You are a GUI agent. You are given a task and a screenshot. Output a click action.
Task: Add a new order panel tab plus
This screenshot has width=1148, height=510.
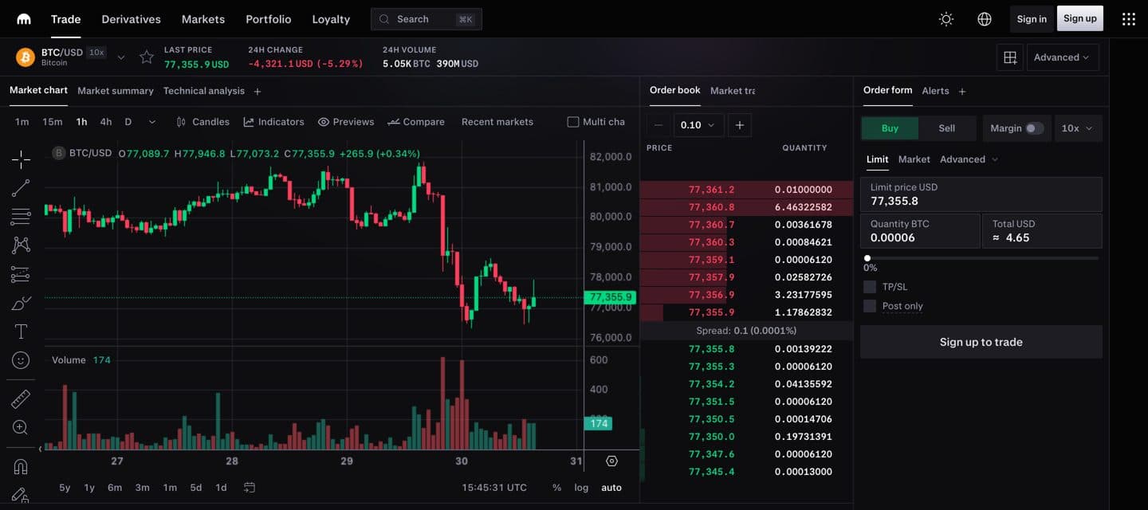962,92
